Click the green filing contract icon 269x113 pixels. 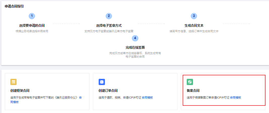[x=190, y=82]
